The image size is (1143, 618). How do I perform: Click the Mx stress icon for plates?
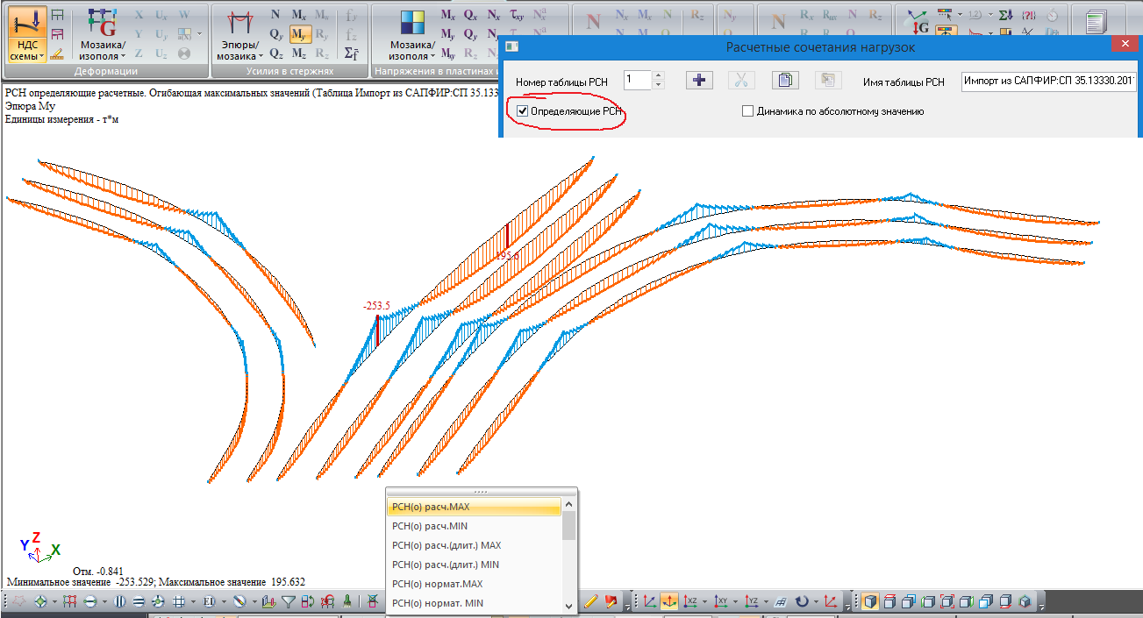pos(447,15)
